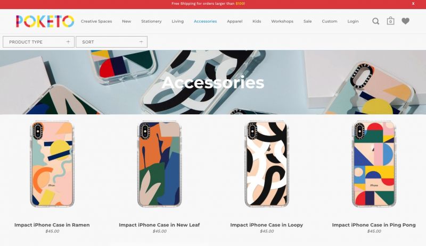Expand the Product Type filter
The width and height of the screenshot is (426, 246).
click(38, 42)
